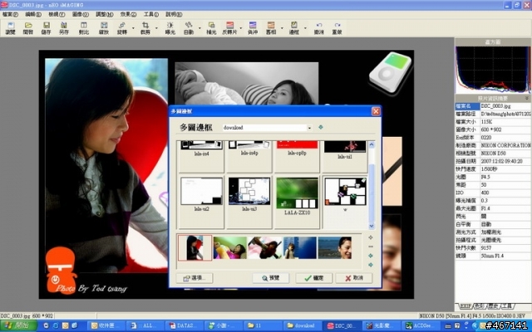The height and width of the screenshot is (332, 532).
Task: Open the 效果 (Effects) menu
Action: [128, 14]
